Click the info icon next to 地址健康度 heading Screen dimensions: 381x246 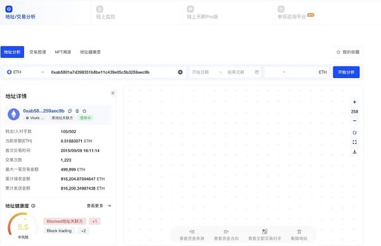[x=33, y=205]
